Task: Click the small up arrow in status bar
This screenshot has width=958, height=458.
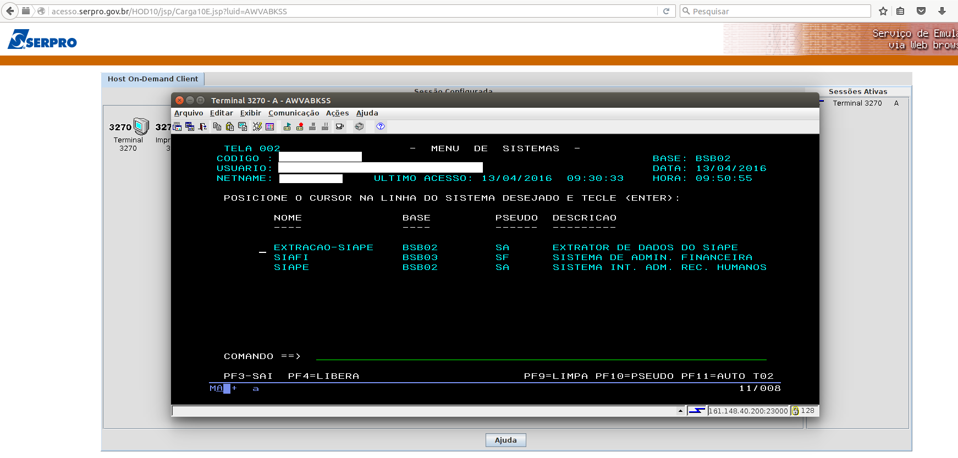Action: (x=680, y=411)
